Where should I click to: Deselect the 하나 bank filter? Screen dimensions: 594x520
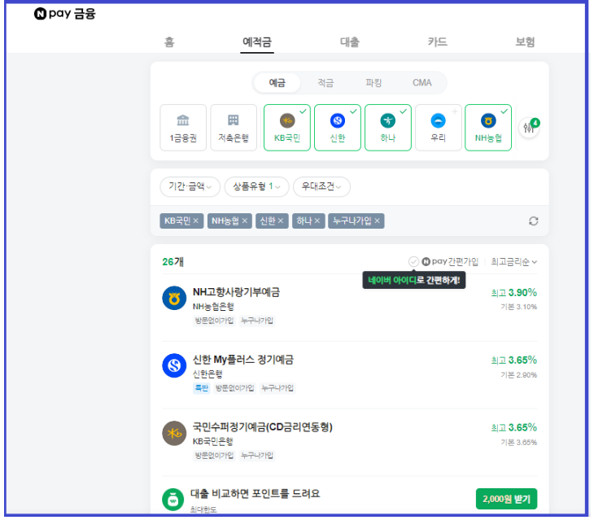388,128
